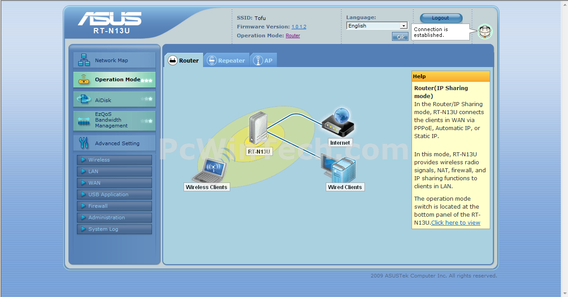Switch to the AP tab
The width and height of the screenshot is (568, 297).
[x=263, y=60]
